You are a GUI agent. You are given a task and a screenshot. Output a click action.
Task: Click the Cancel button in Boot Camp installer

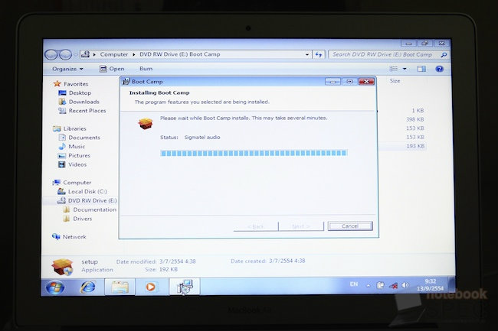(350, 226)
